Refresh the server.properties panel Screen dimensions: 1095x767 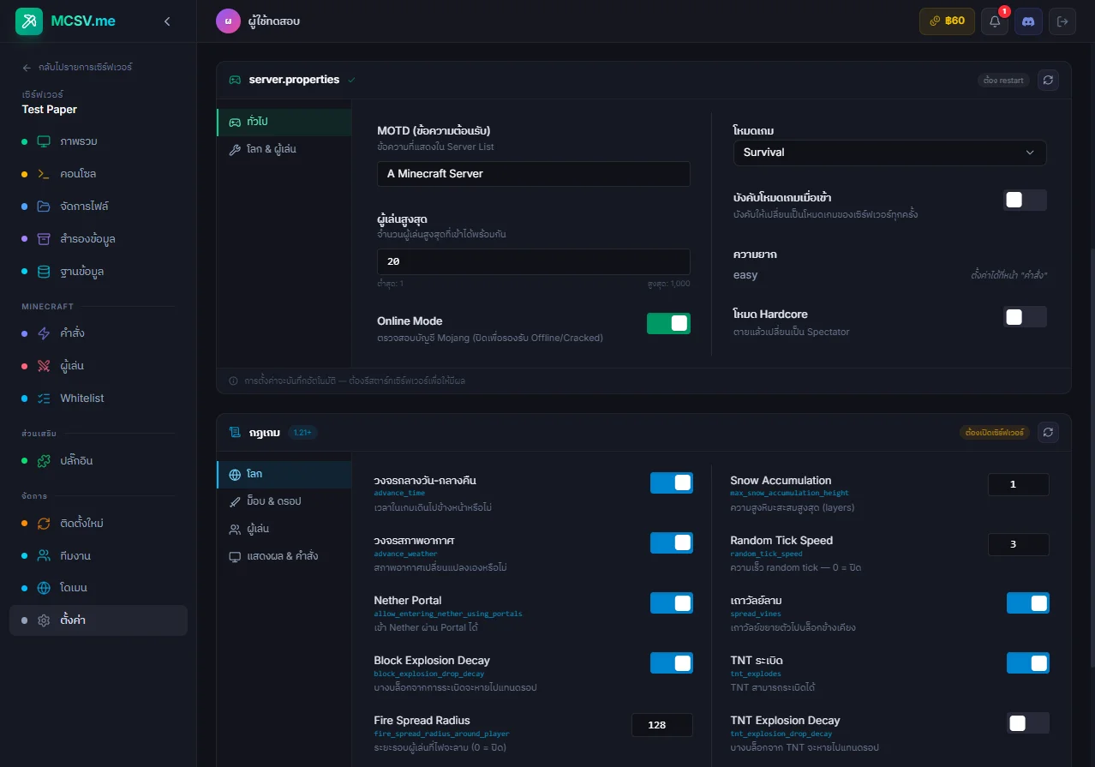pos(1048,80)
